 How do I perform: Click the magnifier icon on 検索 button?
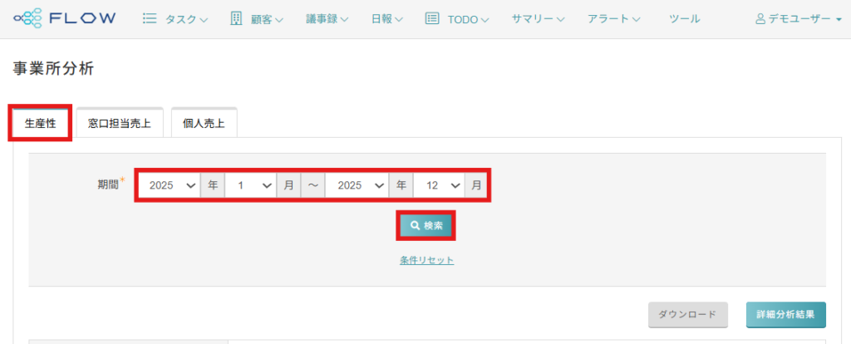pos(415,225)
